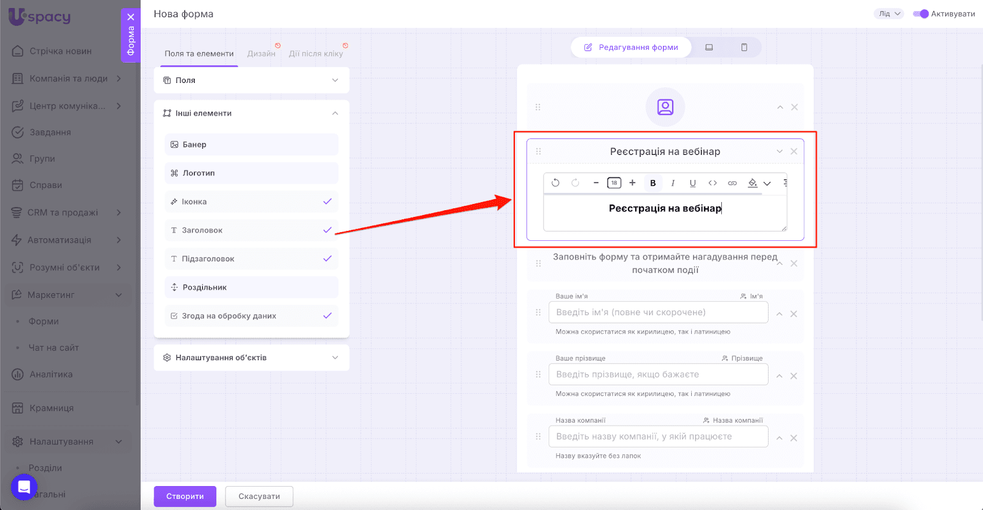Click the Скасувати button
Viewport: 983px width, 510px height.
259,496
